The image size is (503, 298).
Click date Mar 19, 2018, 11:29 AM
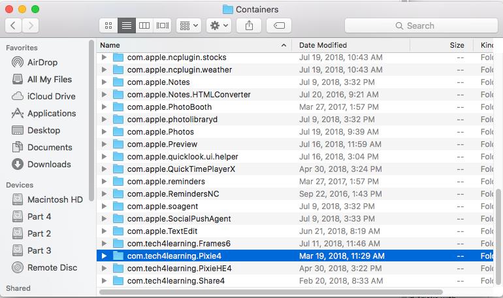pyautogui.click(x=342, y=256)
